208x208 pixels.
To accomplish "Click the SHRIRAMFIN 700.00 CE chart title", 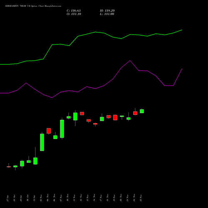I will [x=33, y=6].
